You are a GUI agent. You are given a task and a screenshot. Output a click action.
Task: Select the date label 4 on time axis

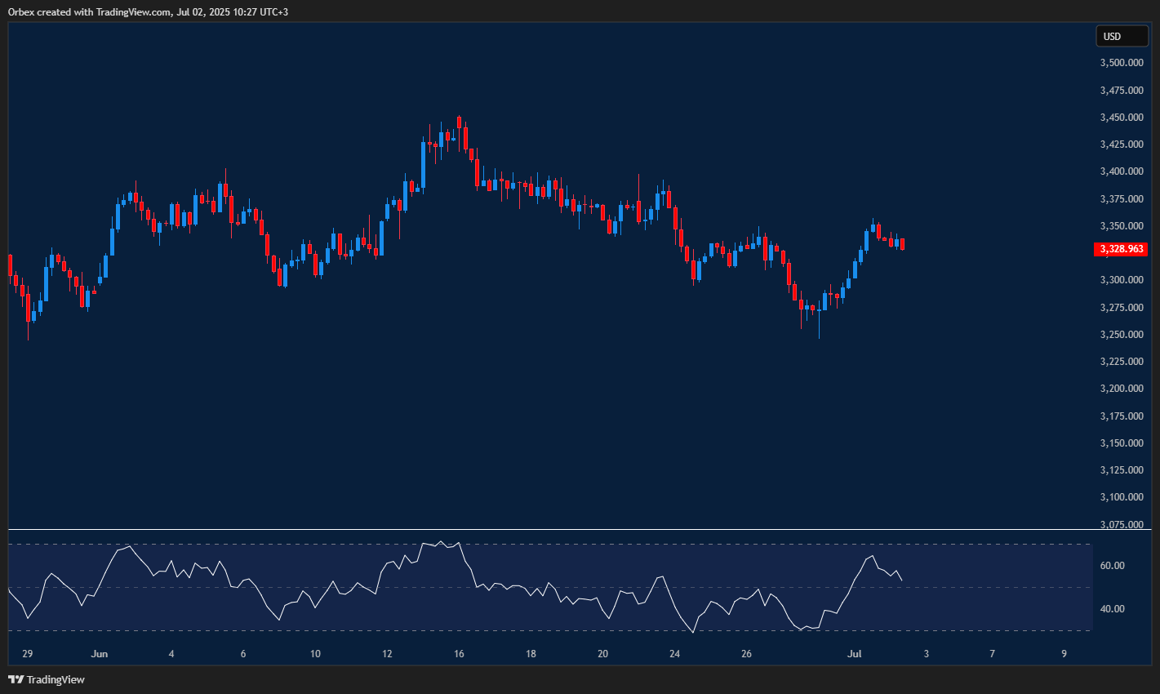pyautogui.click(x=171, y=654)
